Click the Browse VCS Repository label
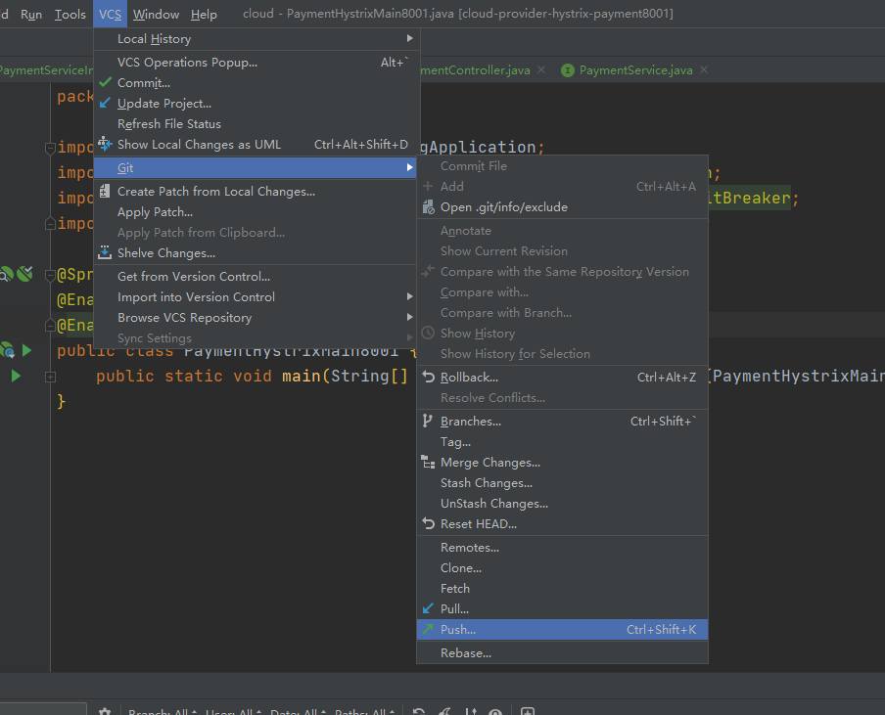This screenshot has height=715, width=885. tap(185, 318)
